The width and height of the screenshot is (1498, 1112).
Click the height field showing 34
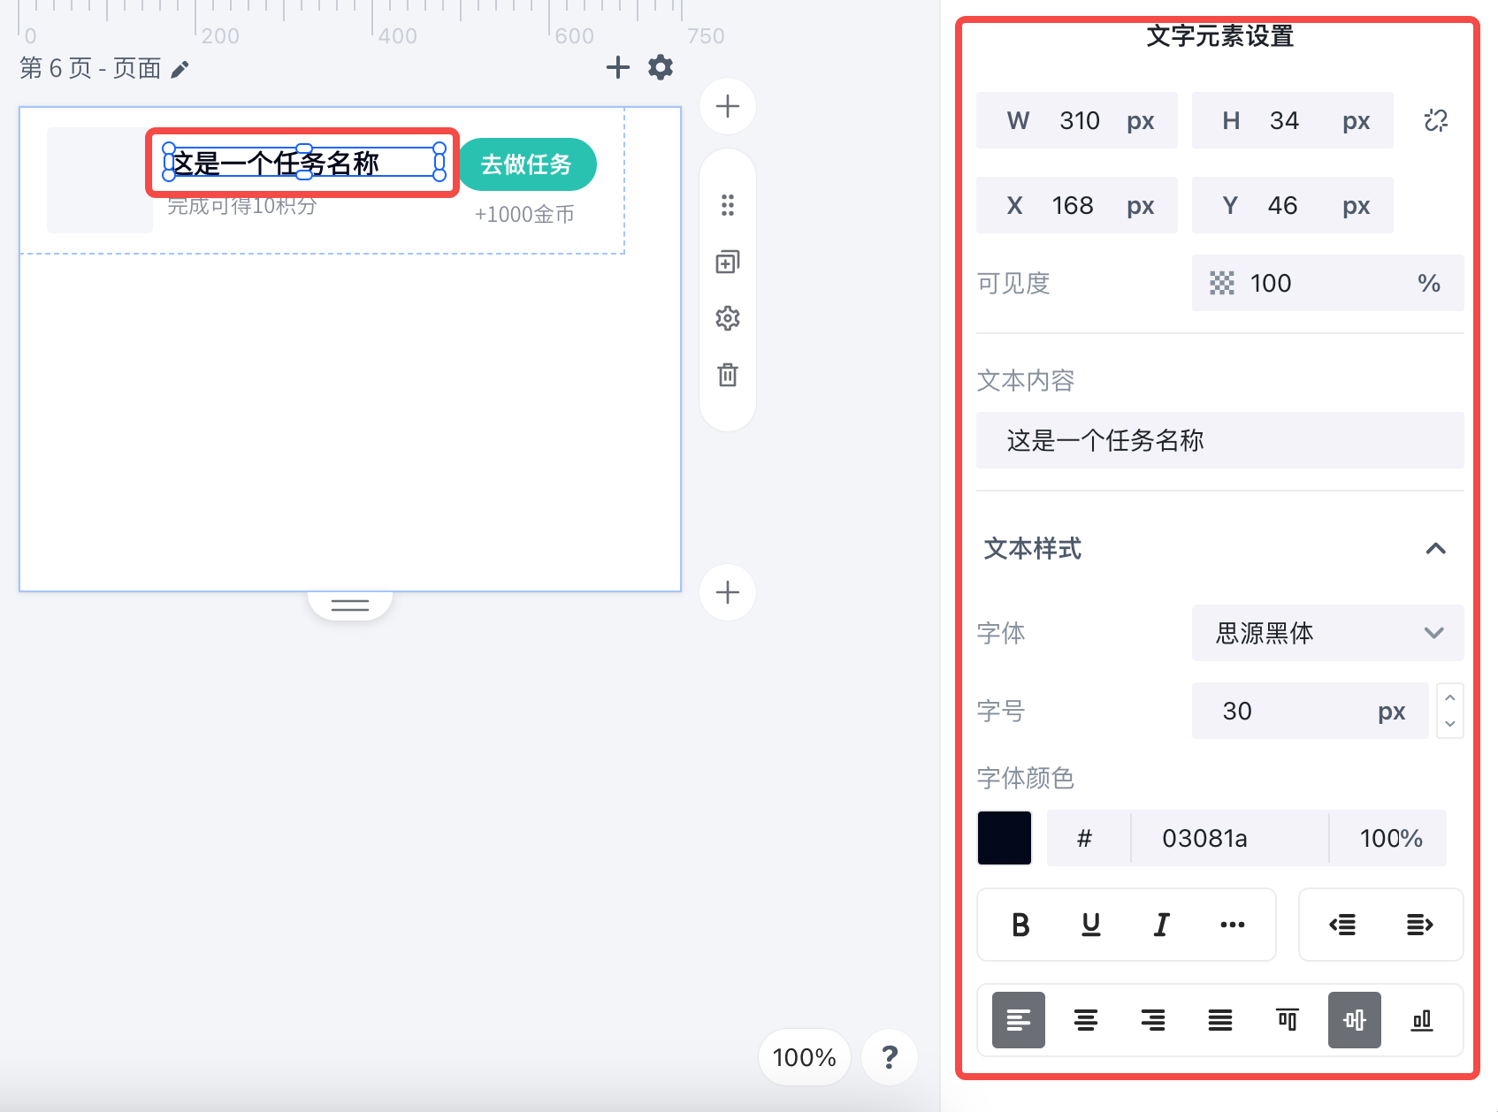pyautogui.click(x=1293, y=120)
